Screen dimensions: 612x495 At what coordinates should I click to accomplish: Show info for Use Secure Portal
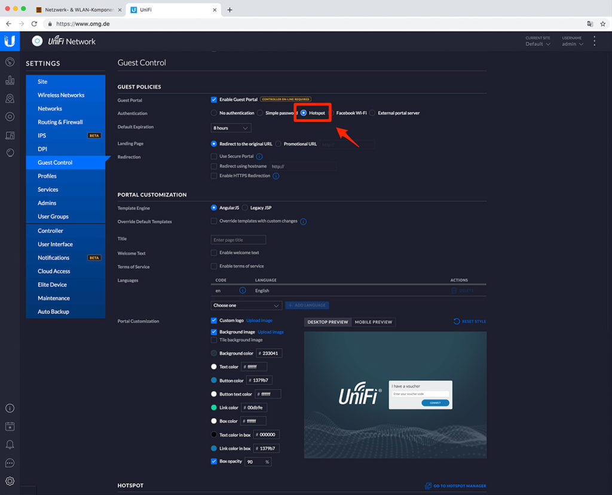pyautogui.click(x=259, y=156)
